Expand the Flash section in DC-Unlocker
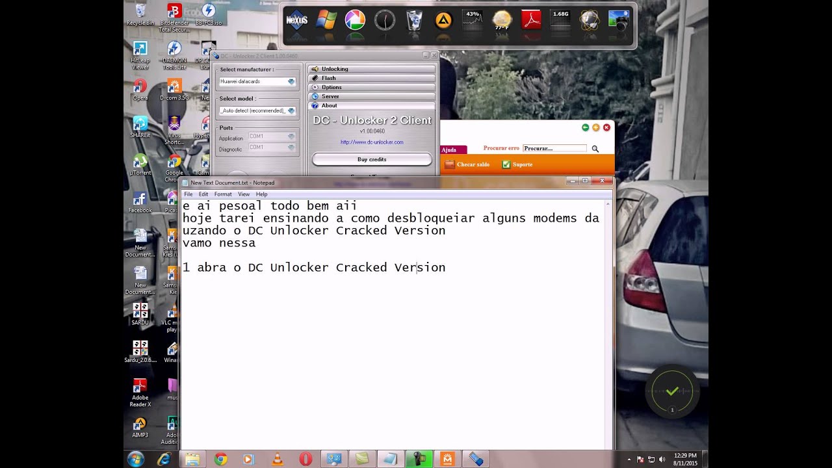Screen dimensions: 832x468 click(x=372, y=78)
